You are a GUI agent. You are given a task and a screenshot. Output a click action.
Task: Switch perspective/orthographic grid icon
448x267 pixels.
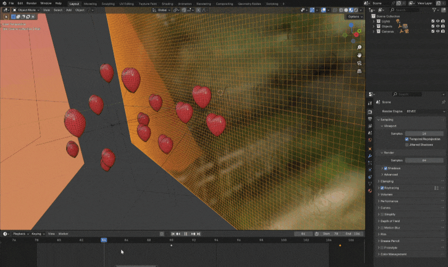[x=359, y=71]
